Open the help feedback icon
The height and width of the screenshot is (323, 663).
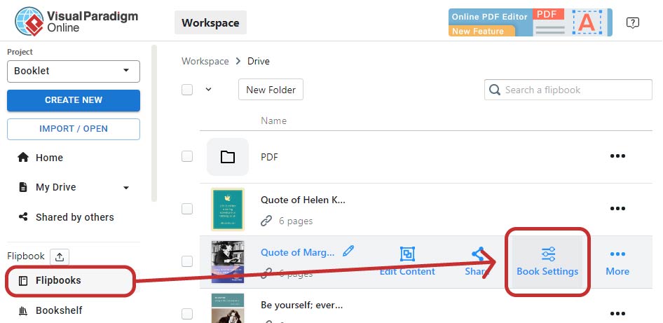point(632,23)
